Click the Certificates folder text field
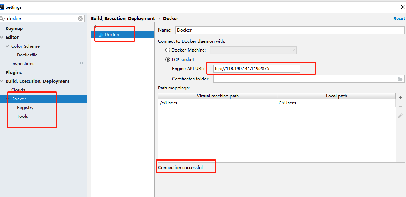This screenshot has height=197, width=406. (x=305, y=79)
